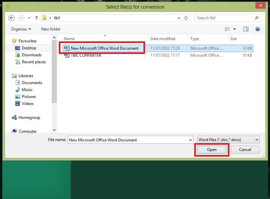Show the preview pane
The image size is (270, 199).
click(x=246, y=29)
